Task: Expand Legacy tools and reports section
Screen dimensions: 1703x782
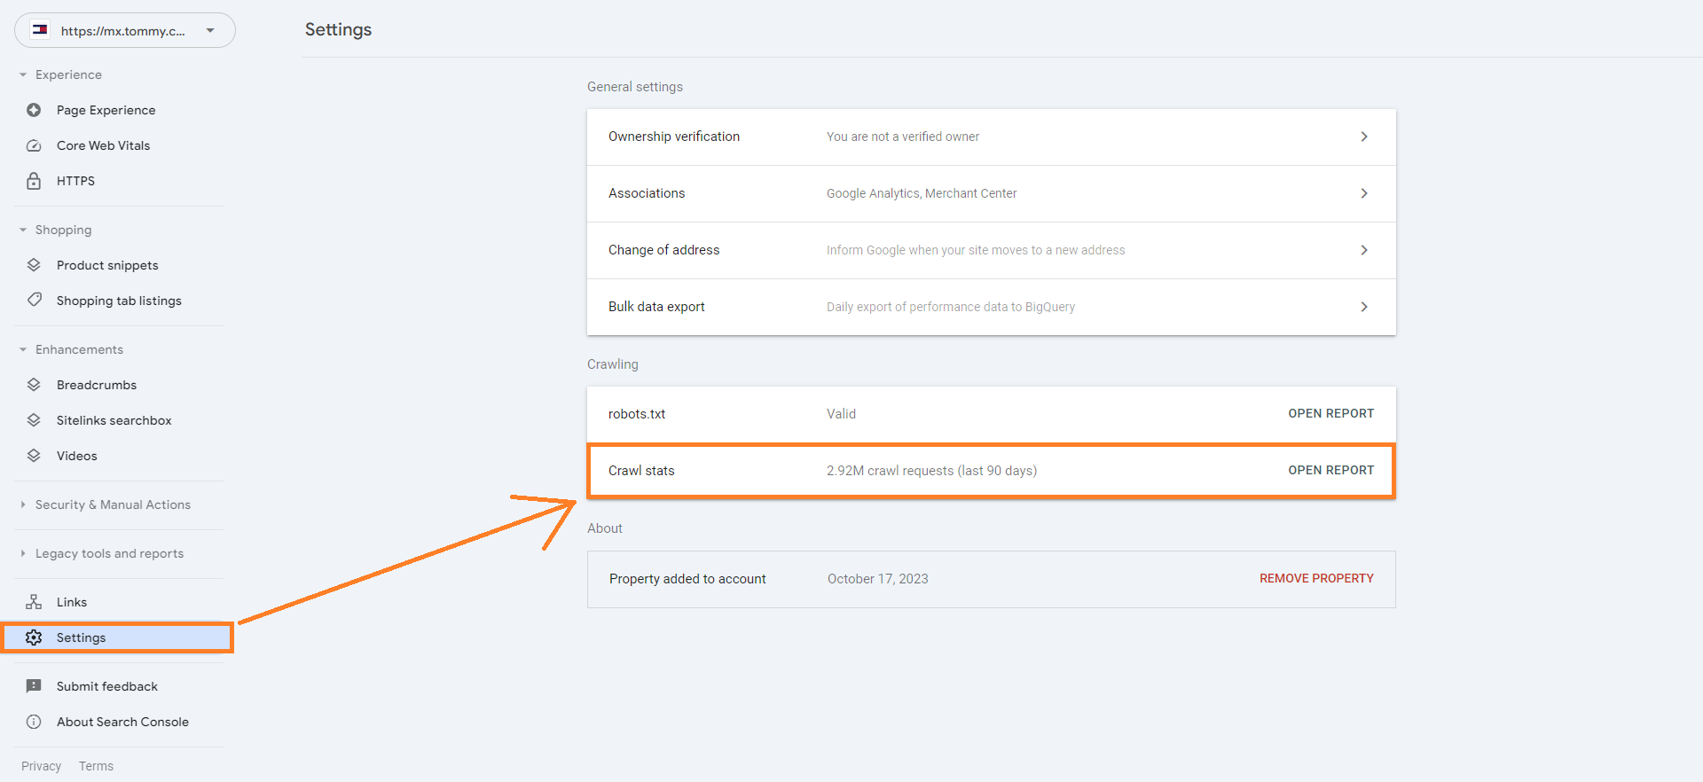Action: pos(23,553)
